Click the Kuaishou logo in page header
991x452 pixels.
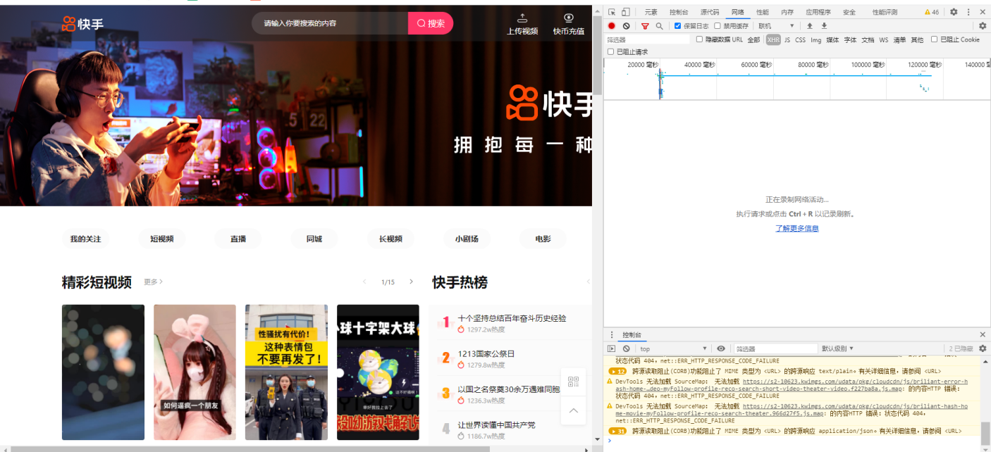tap(82, 24)
